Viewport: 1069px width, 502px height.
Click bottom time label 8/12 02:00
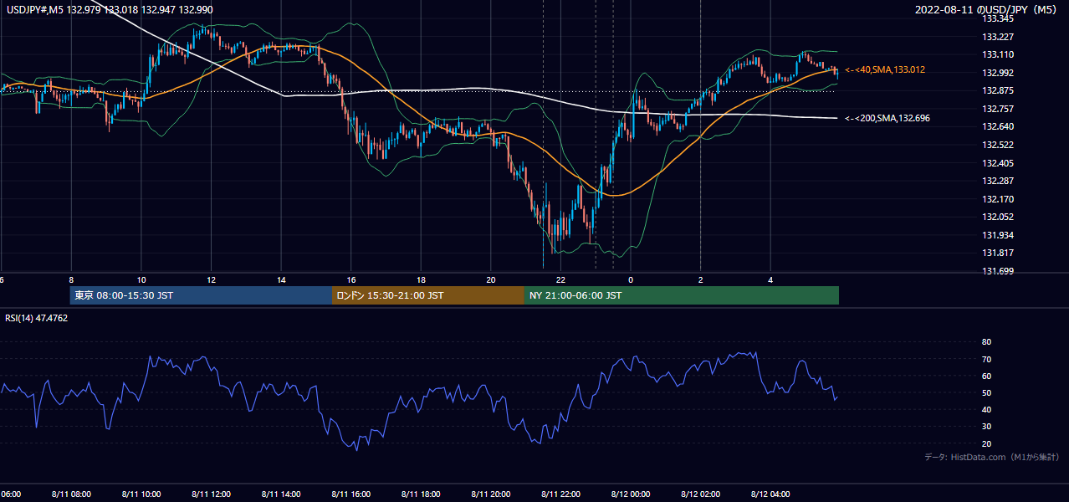coord(700,494)
